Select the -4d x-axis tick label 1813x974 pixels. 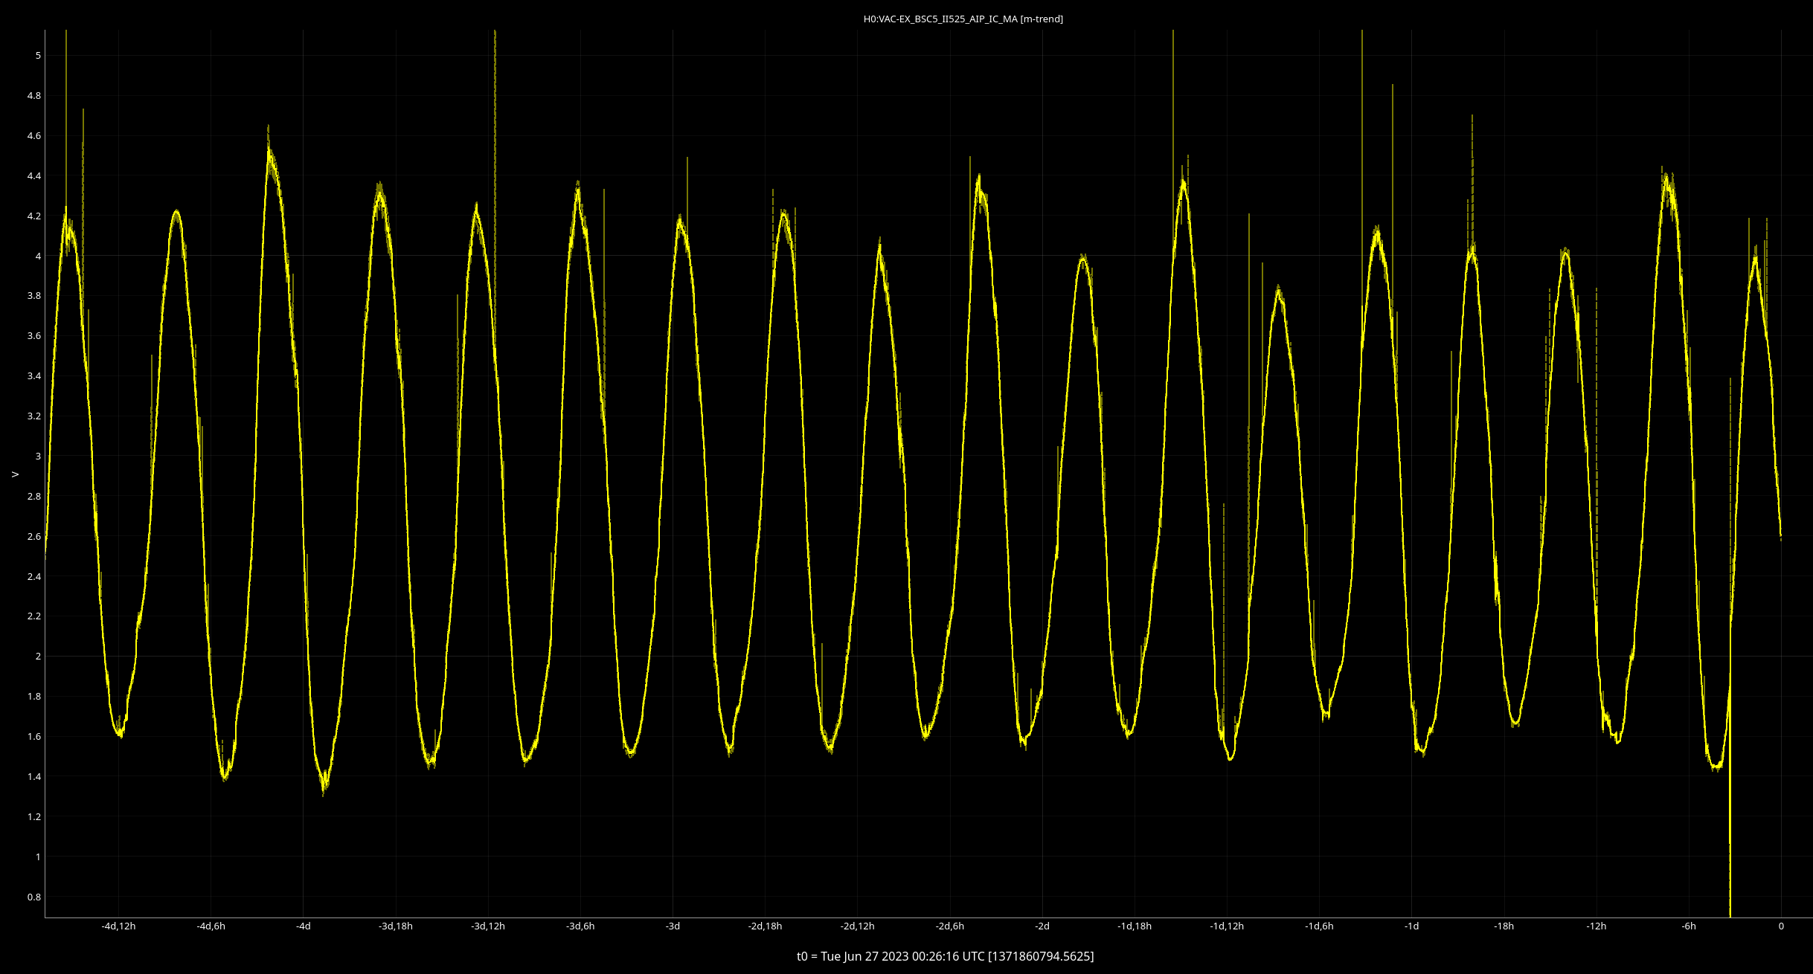coord(303,926)
